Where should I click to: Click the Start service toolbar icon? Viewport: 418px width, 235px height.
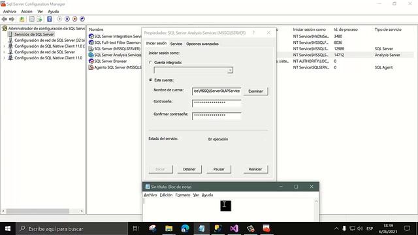pyautogui.click(x=59, y=19)
